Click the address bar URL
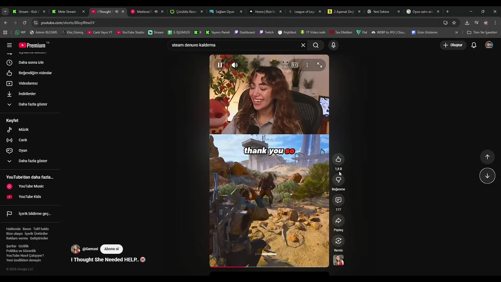501x282 pixels. pyautogui.click(x=68, y=23)
